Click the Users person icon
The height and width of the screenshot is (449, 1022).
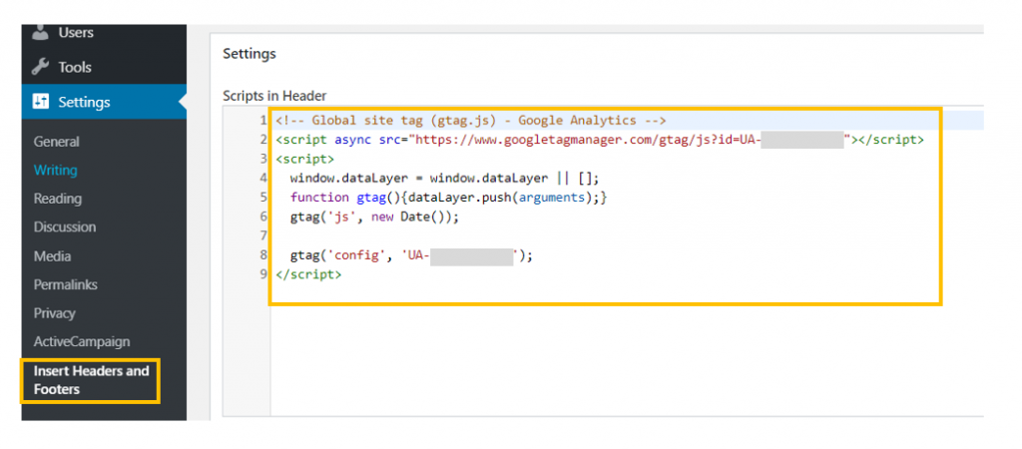(40, 33)
